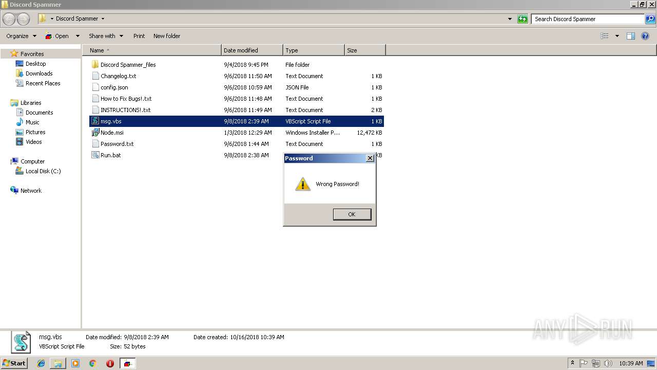This screenshot has height=370, width=657.
Task: Expand the Open button dropdown arrow
Action: 78,36
